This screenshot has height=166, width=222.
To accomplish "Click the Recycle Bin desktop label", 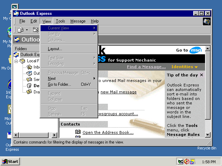I will (x=207, y=148).
